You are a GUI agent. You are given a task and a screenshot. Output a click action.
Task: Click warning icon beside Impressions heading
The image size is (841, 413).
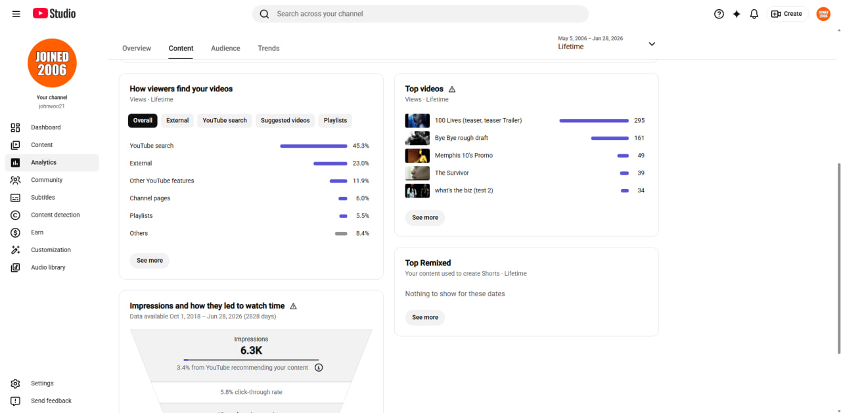[294, 306]
